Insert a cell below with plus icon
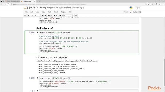The image size is (165, 92). click(x=29, y=15)
